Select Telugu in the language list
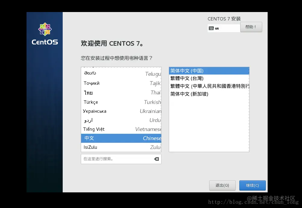 121,73
